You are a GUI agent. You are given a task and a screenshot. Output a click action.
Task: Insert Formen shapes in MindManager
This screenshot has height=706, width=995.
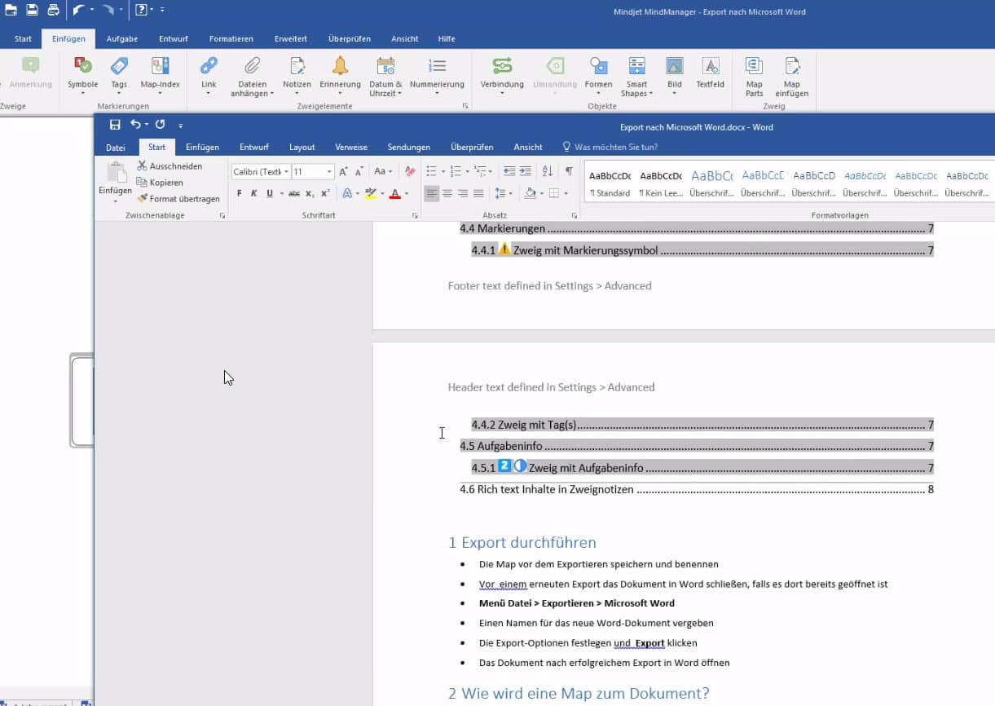click(598, 75)
